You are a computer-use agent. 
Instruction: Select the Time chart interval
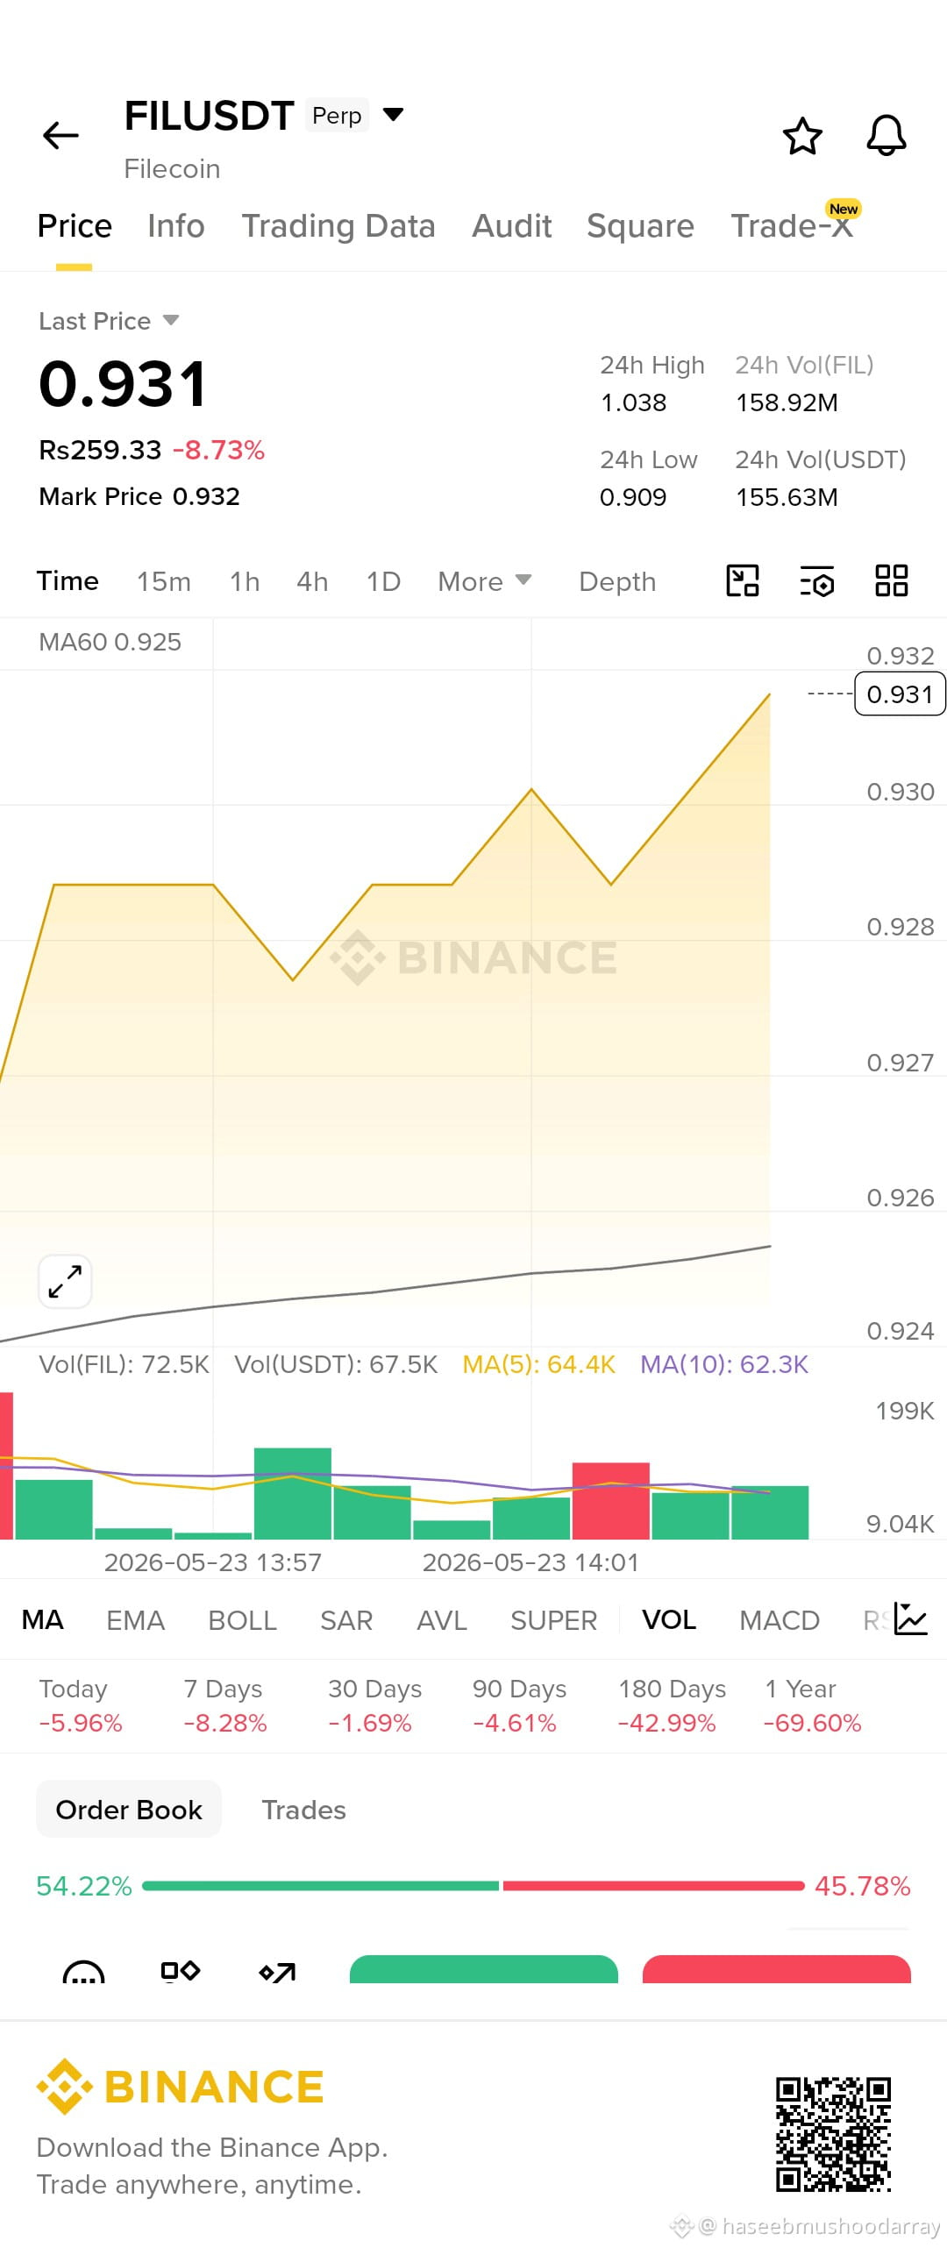click(x=68, y=581)
